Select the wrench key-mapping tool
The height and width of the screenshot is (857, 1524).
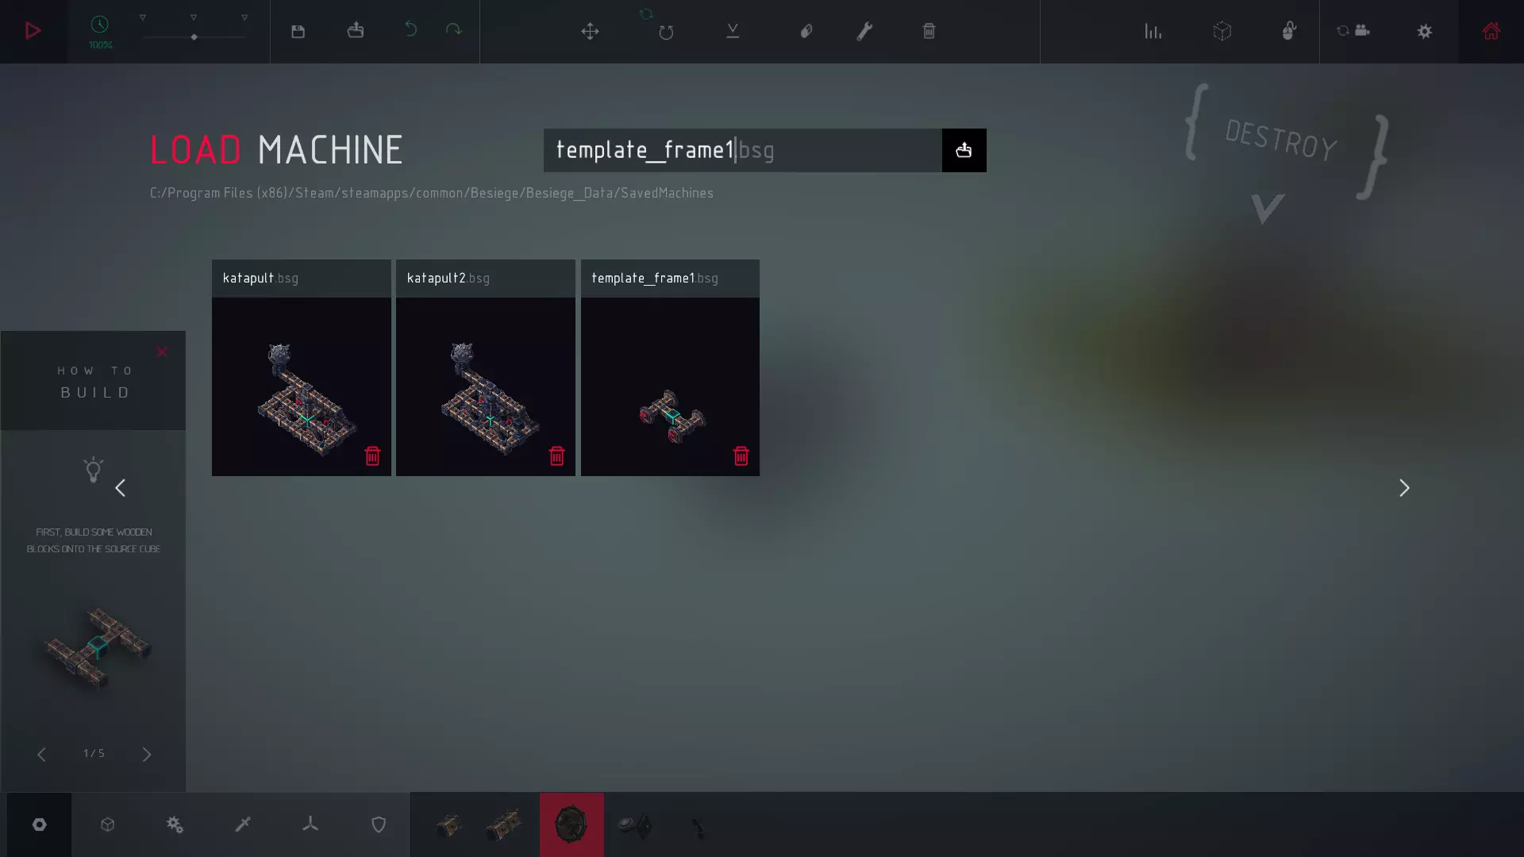[864, 31]
